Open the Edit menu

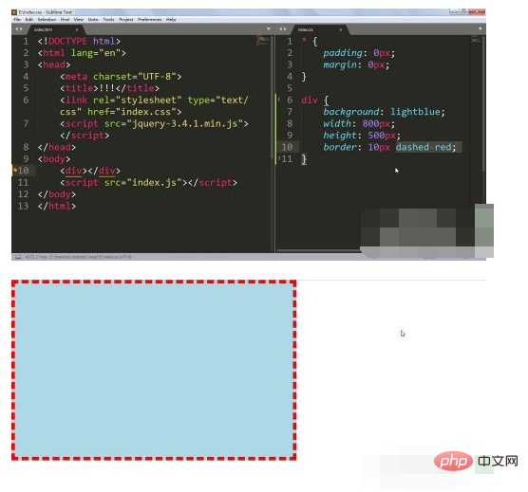pyautogui.click(x=29, y=20)
